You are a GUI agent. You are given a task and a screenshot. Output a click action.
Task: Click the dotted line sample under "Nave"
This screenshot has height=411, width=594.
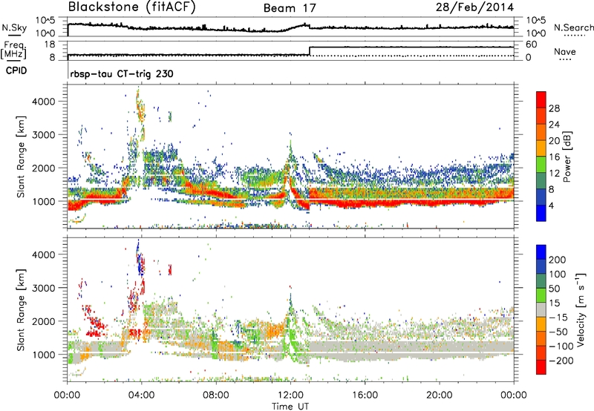coord(565,59)
